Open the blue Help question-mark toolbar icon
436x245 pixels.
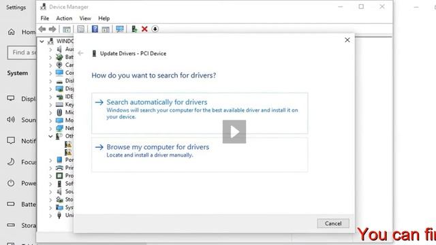95,29
